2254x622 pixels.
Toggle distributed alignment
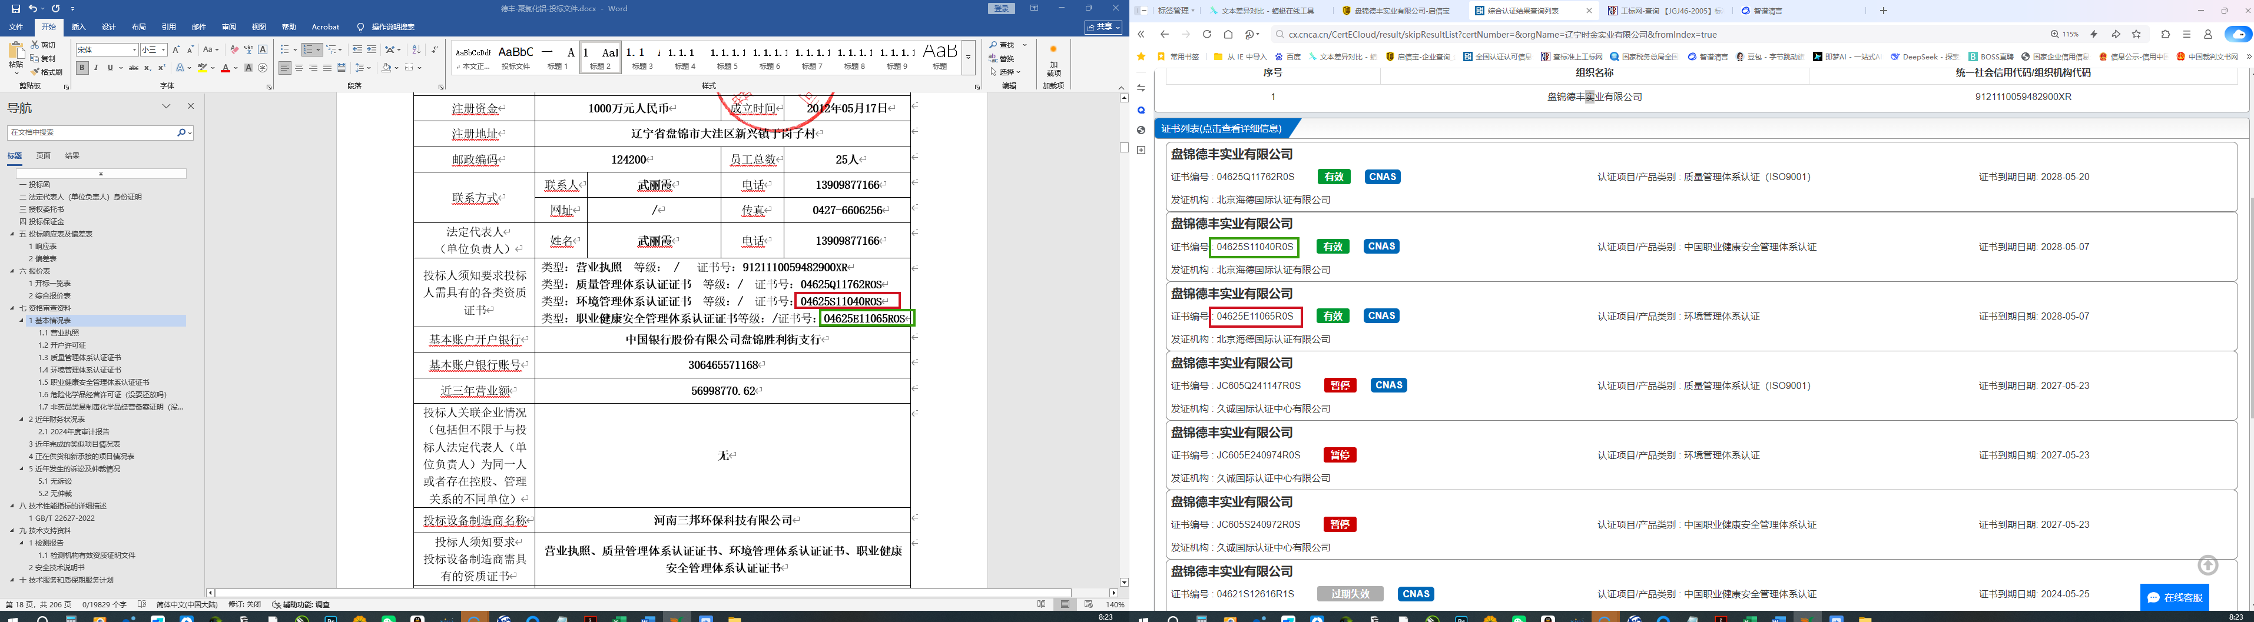coord(342,68)
